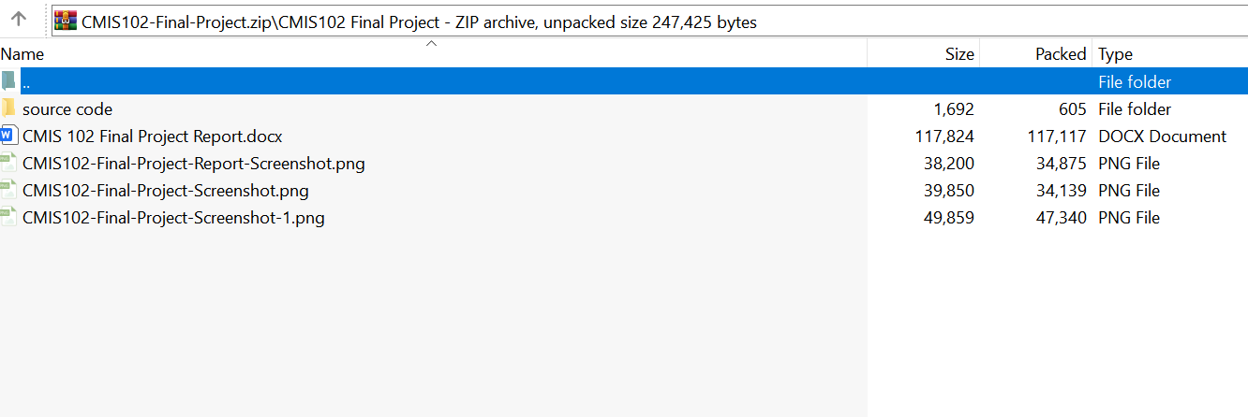Sort files by Name column header

point(22,54)
